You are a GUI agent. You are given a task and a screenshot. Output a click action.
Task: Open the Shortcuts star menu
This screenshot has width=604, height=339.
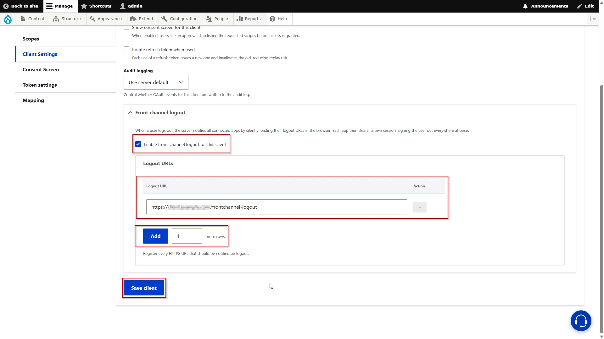click(x=96, y=6)
